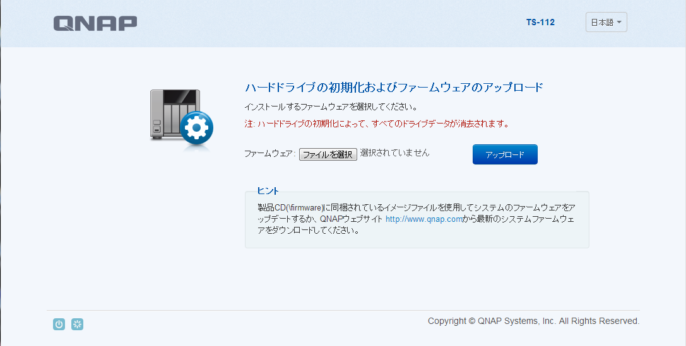
Task: Click the TS-112 model name
Action: point(540,22)
